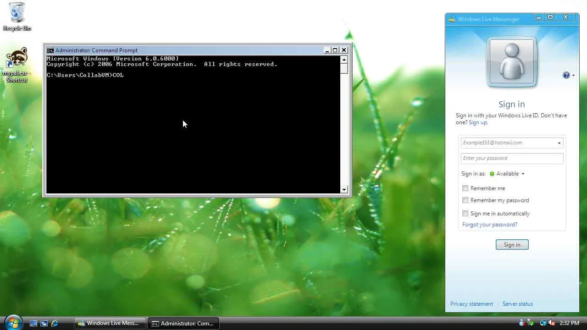This screenshot has height=330, width=587.
Task: Enable Remember my password checkbox
Action: pyautogui.click(x=465, y=200)
